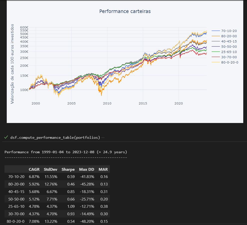Expand the collapsed code ellipsis after compute_performance_table
247x225 pixels.
(x=103, y=137)
